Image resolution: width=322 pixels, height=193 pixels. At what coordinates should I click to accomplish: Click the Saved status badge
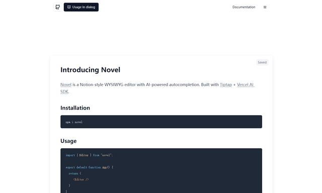tap(262, 62)
